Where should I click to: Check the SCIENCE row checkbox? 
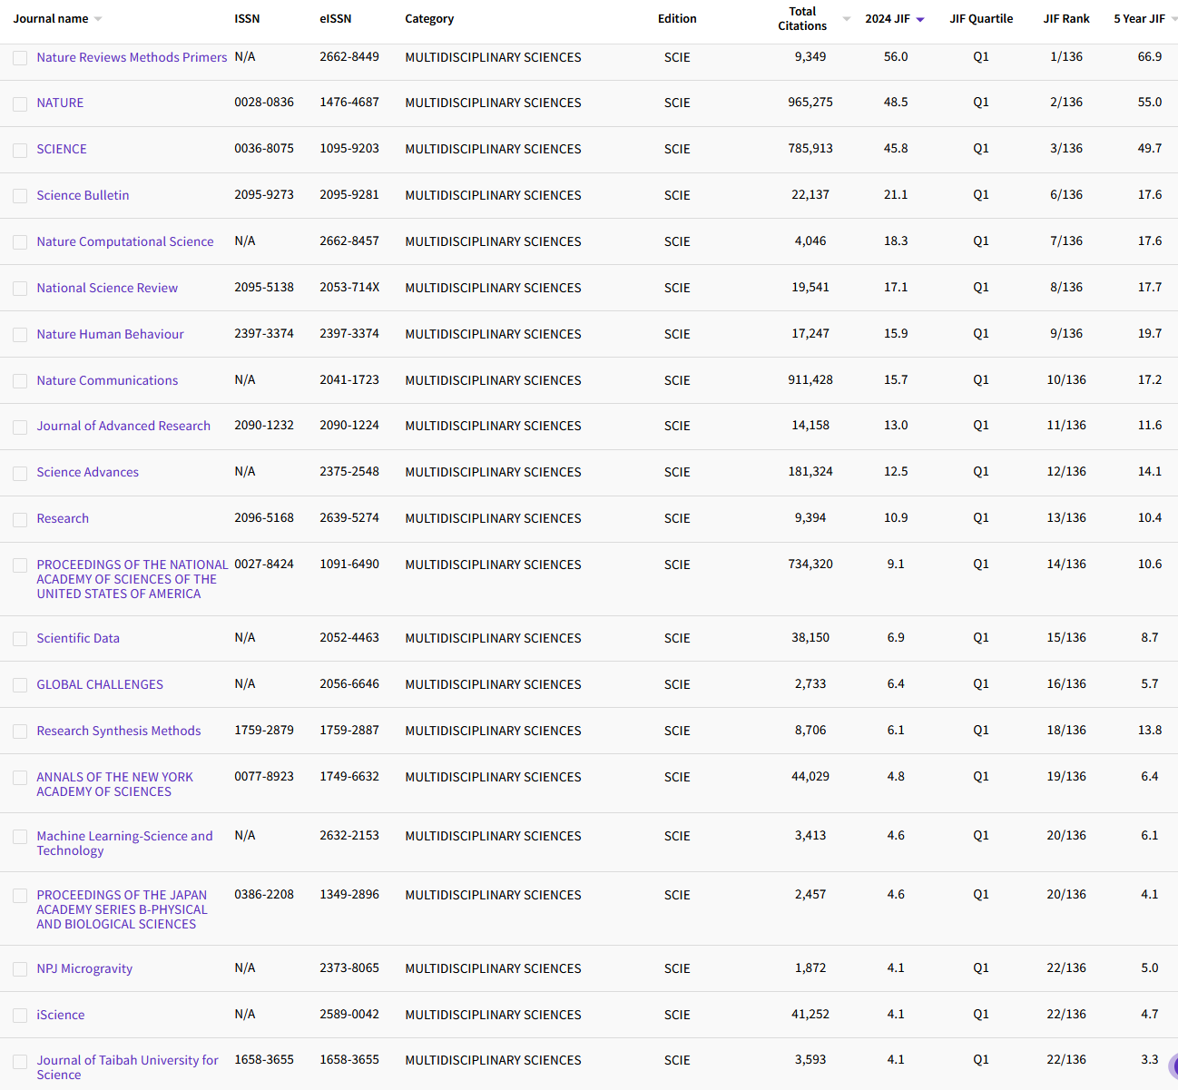tap(20, 150)
